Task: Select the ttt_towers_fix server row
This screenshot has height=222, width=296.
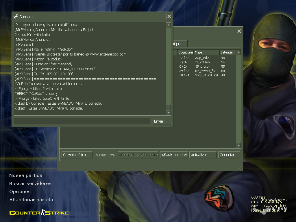Action: point(204,71)
